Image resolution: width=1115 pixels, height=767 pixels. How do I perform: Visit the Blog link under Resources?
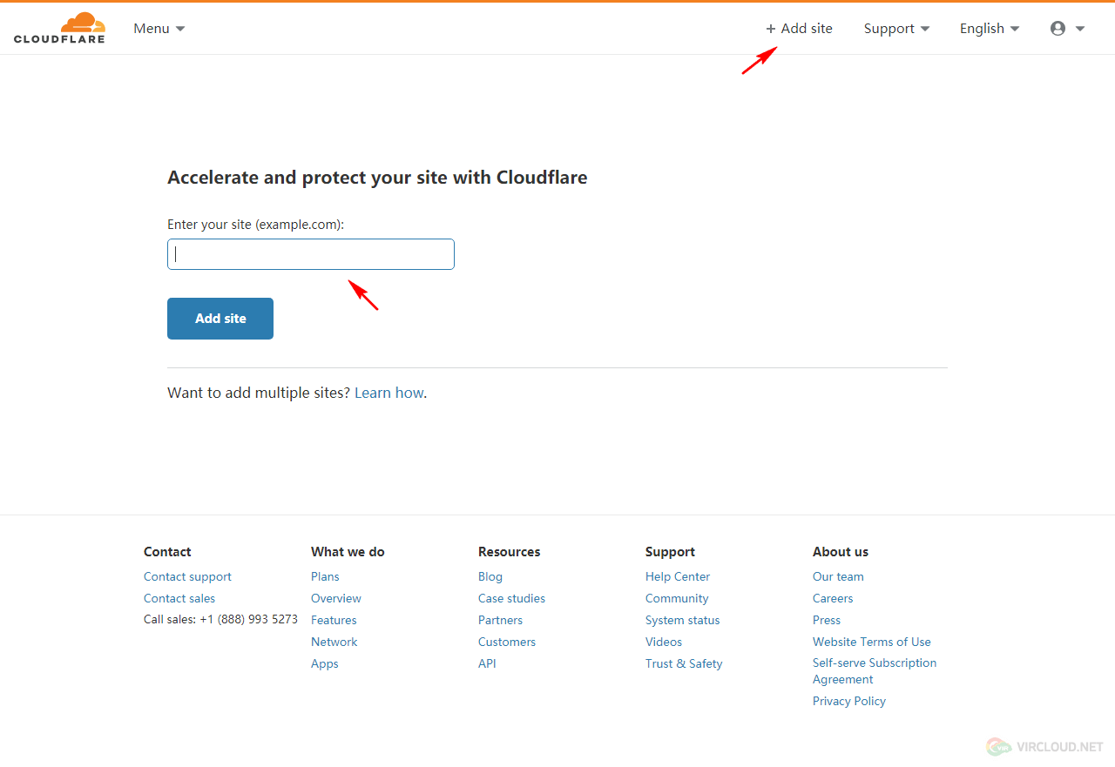490,576
